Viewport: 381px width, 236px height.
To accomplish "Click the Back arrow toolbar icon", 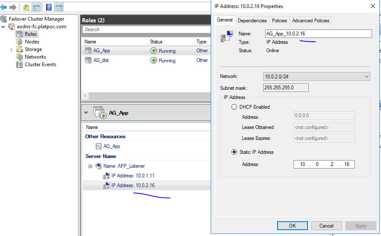I will (3, 7).
